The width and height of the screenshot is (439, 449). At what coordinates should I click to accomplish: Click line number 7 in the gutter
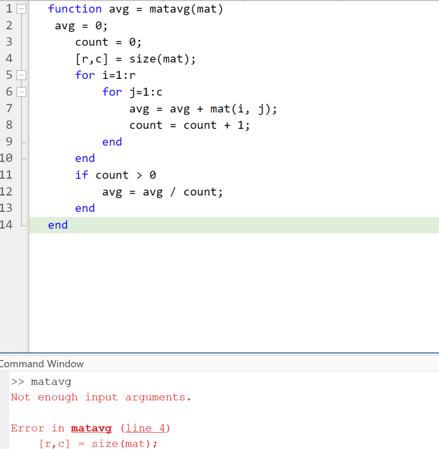(8, 108)
